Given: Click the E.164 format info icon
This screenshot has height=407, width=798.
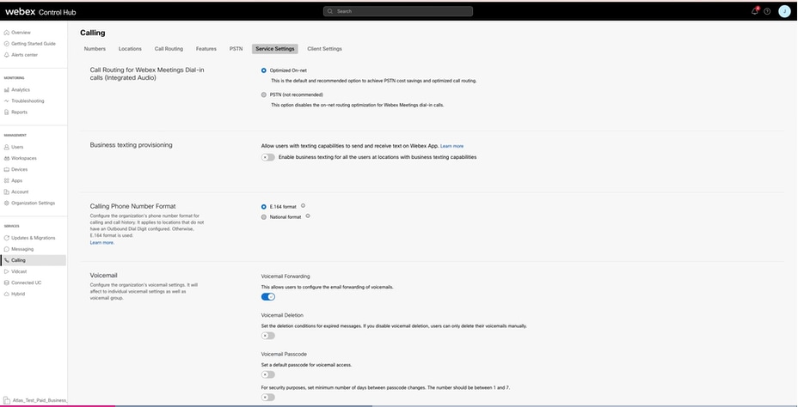Looking at the screenshot, I should 303,206.
